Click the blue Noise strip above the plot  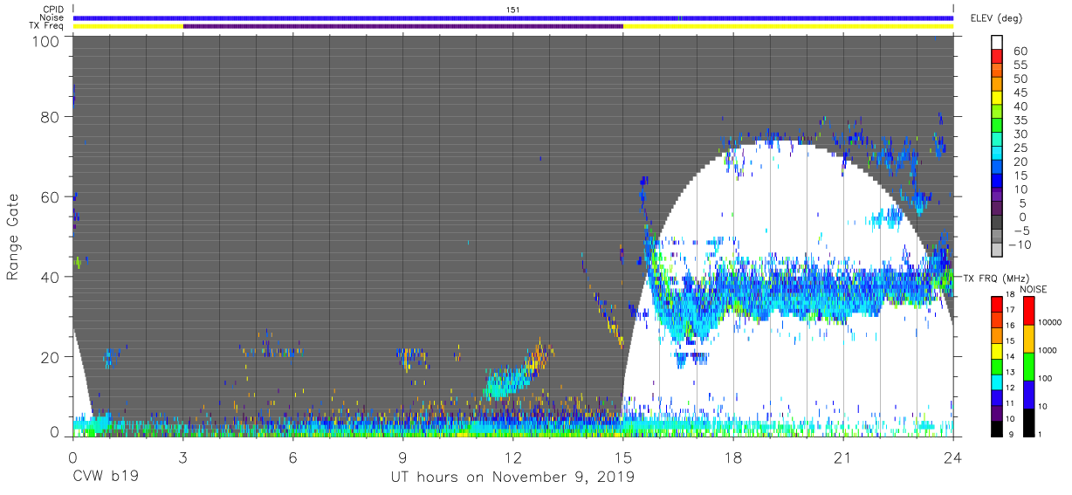tap(513, 17)
